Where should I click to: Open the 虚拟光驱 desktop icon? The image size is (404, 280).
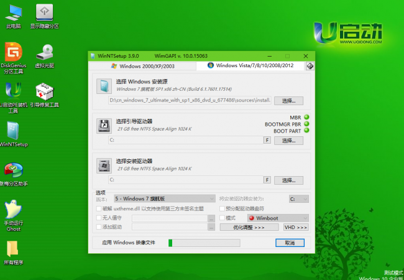pos(44,56)
